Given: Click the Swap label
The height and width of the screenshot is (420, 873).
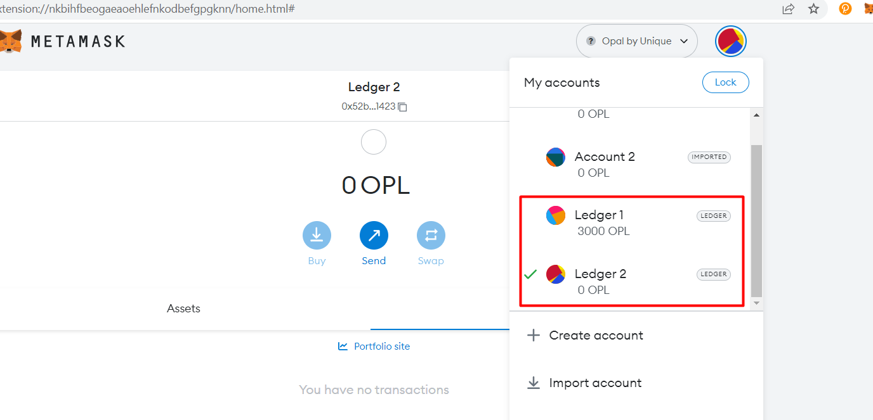Looking at the screenshot, I should click(431, 261).
